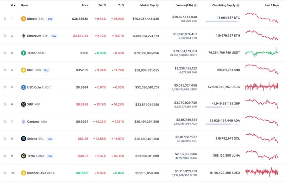Click the green Tether logo icon
285x184 pixels.
tap(23, 53)
